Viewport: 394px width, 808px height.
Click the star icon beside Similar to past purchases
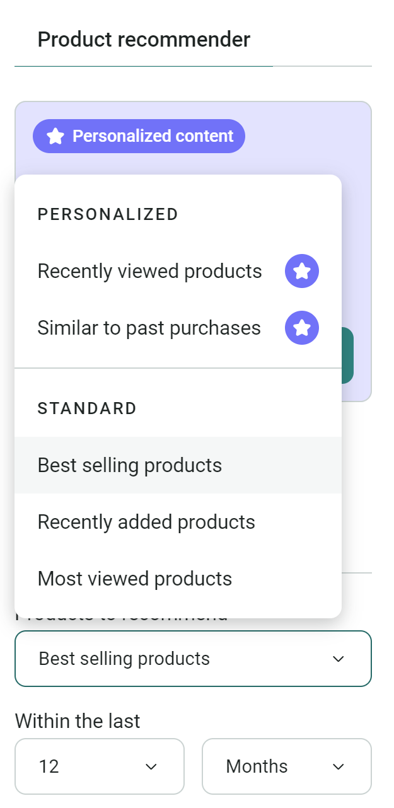click(301, 328)
